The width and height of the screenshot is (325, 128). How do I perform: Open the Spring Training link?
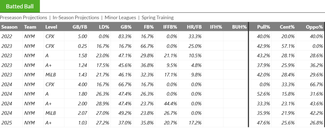pos(158,18)
